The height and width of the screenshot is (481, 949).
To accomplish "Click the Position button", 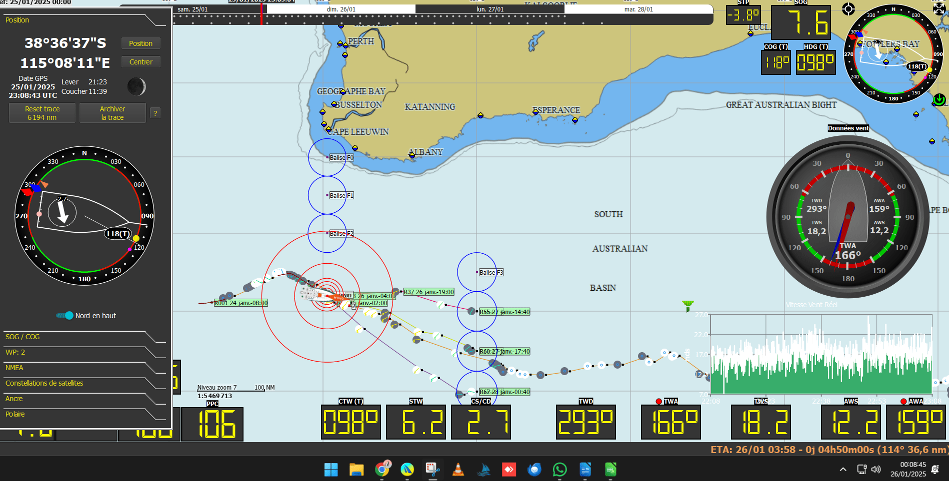I will click(x=141, y=43).
